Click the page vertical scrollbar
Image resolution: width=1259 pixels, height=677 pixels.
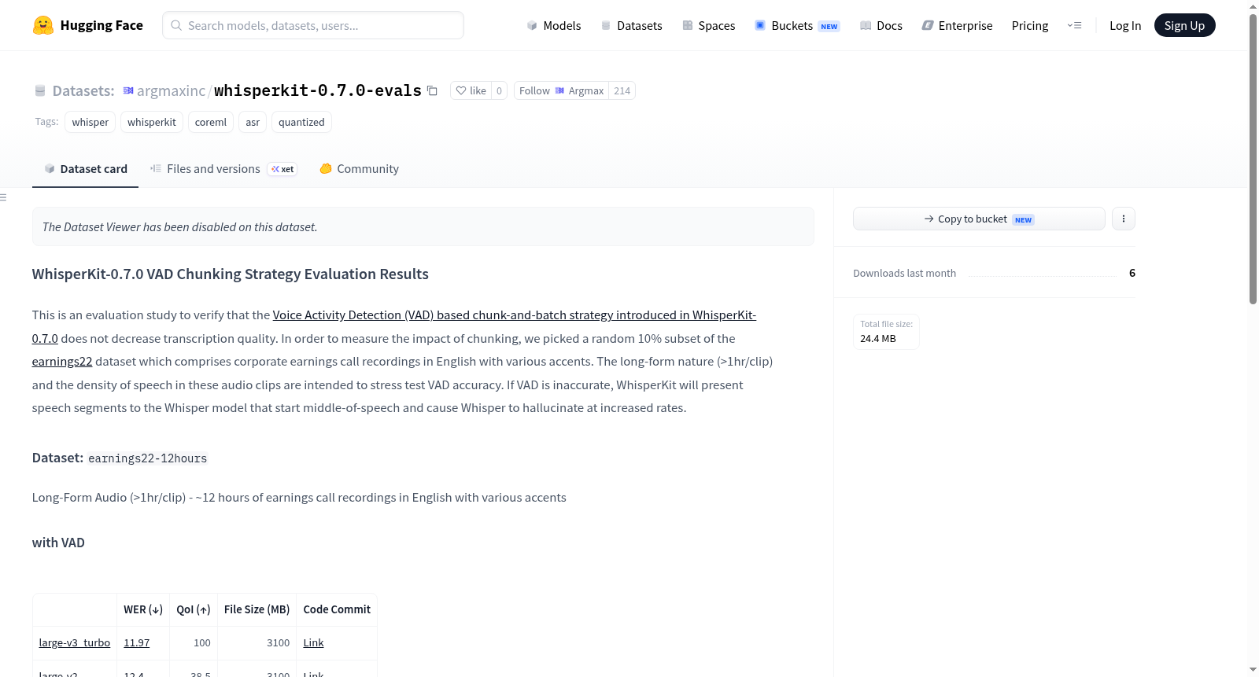1253,157
